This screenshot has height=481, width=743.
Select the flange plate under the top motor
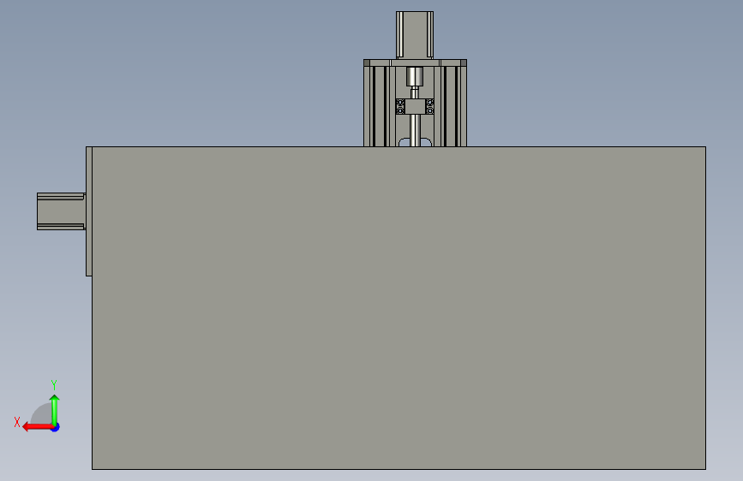pyautogui.click(x=415, y=63)
